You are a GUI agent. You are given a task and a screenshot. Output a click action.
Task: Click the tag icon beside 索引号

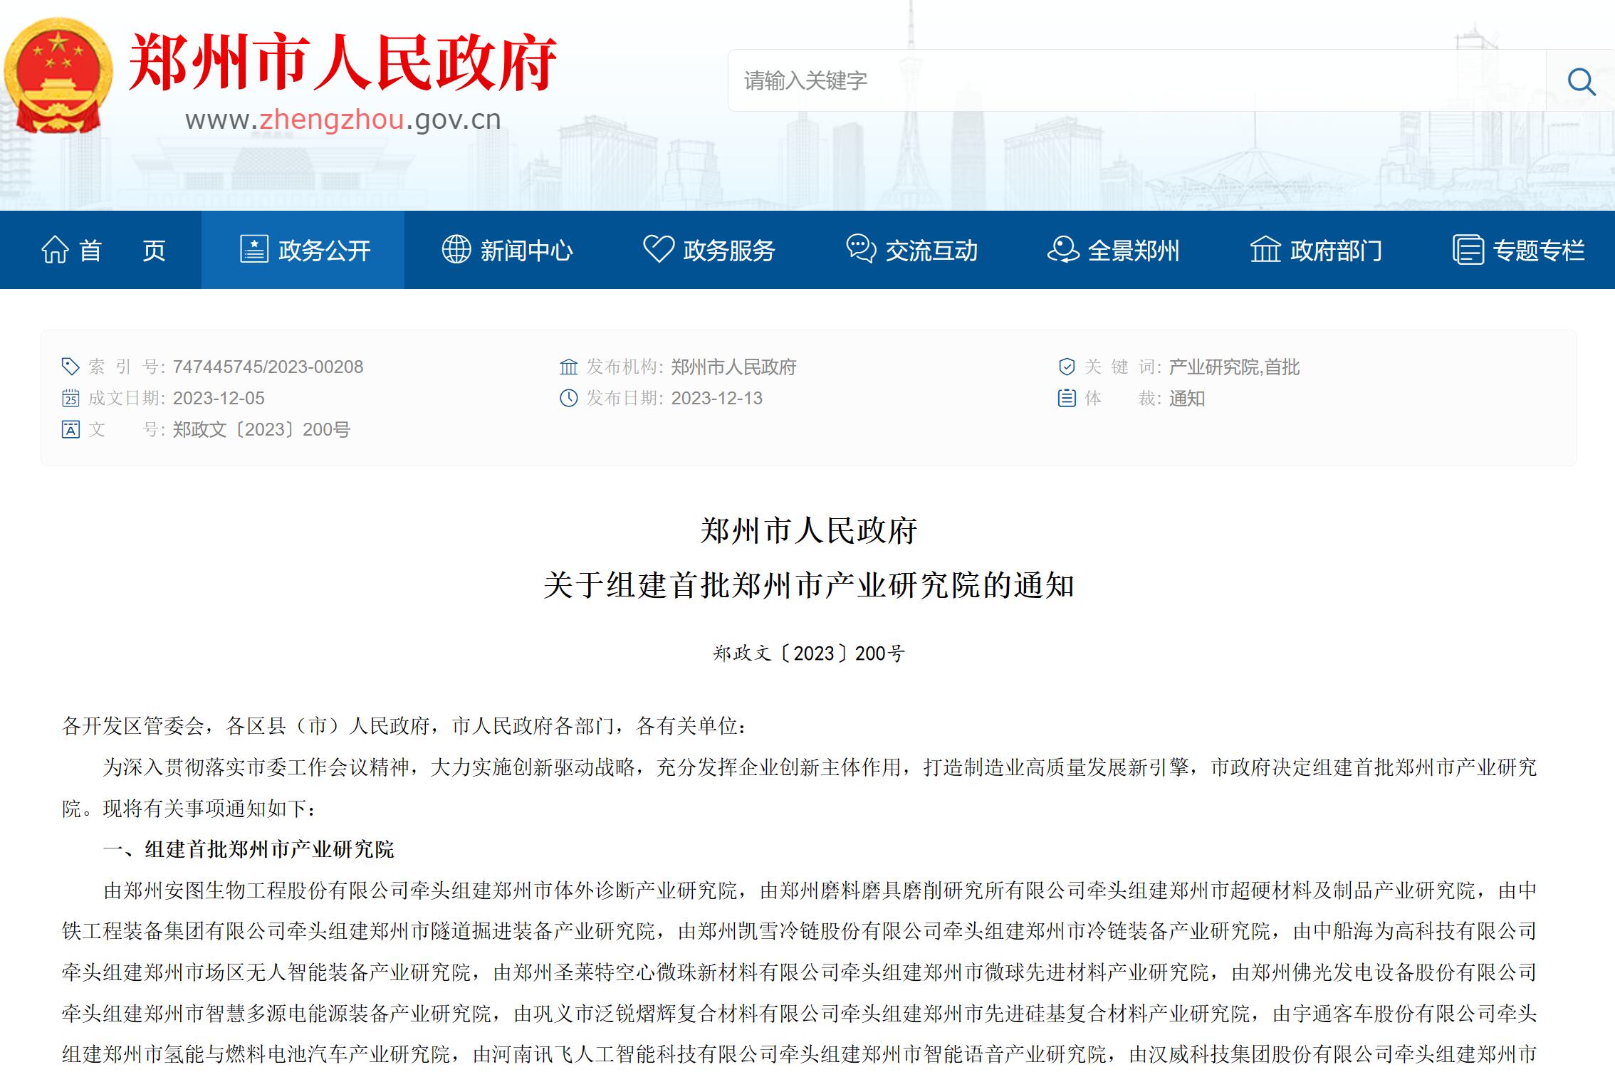tap(70, 367)
